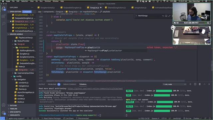The image size is (213, 120).
Task: Start Live Share from the status bar
Action: pos(68,118)
